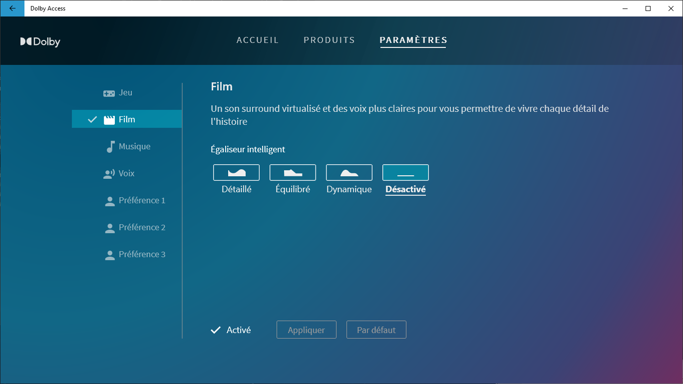683x384 pixels.
Task: Open the ACCUEIL tab
Action: [x=258, y=40]
